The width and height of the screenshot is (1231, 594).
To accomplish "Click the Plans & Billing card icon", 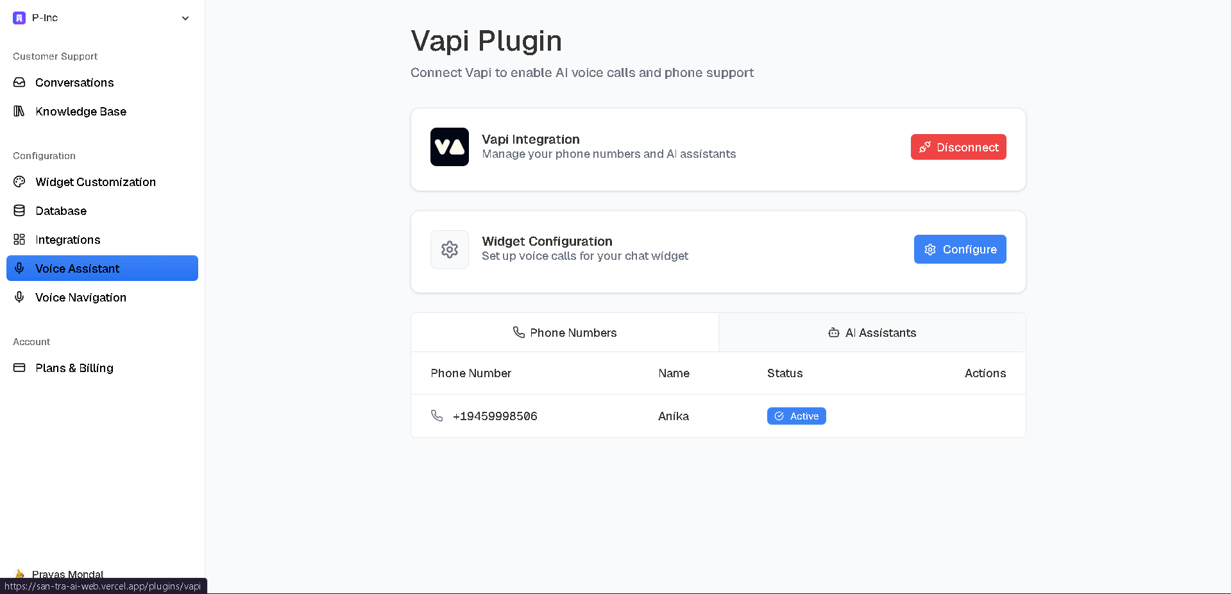I will pos(19,368).
